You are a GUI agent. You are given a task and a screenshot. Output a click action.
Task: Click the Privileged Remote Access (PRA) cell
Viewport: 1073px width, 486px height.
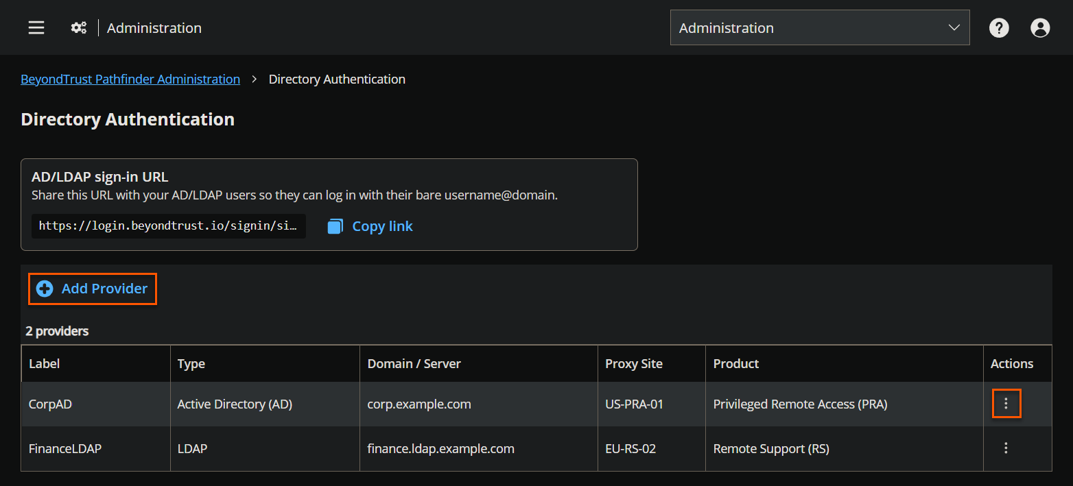click(845, 404)
